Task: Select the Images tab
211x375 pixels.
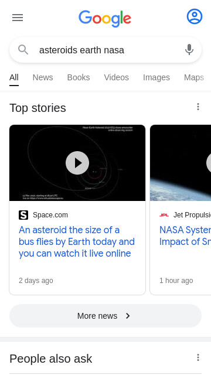Action: 156,77
